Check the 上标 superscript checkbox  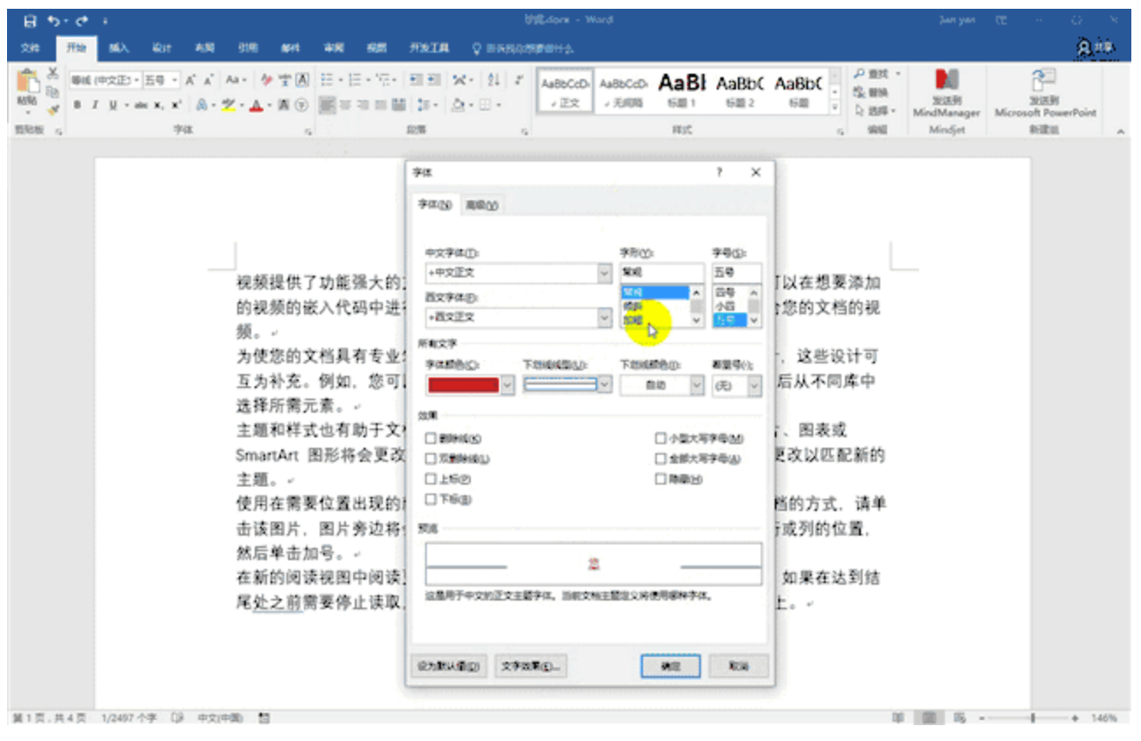(430, 479)
